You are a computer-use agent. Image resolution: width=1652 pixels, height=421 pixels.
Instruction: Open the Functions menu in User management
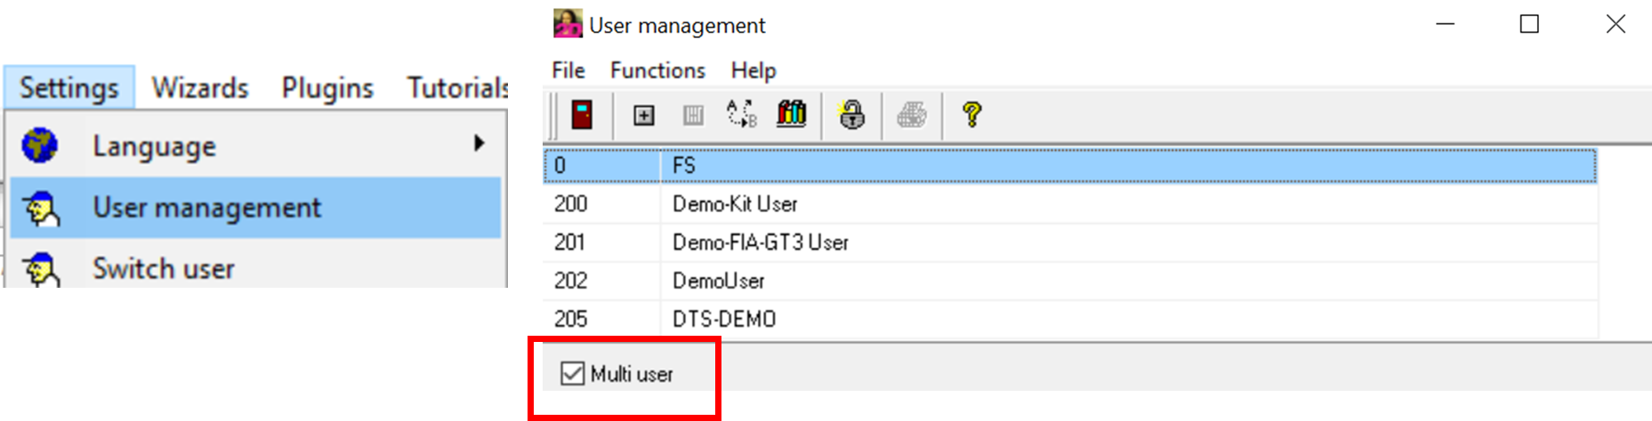click(657, 70)
